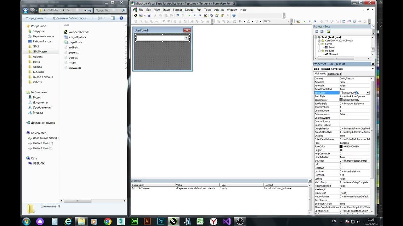Open the Debug menu

[x=189, y=10]
